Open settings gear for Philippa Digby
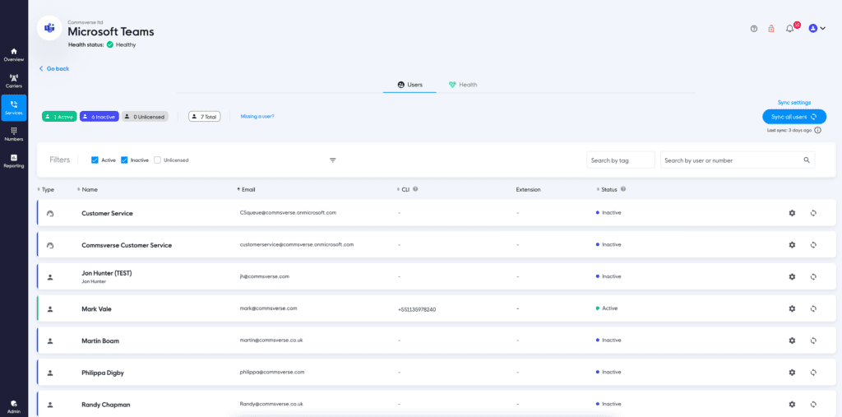The height and width of the screenshot is (417, 842). pyautogui.click(x=792, y=372)
